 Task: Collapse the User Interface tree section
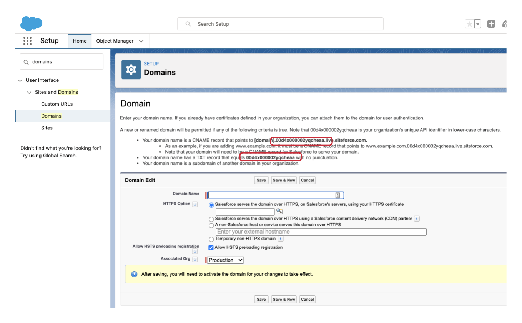tap(20, 80)
